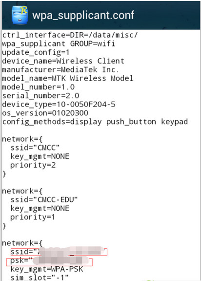Click the ssid="CMCC" entry

click(35, 148)
